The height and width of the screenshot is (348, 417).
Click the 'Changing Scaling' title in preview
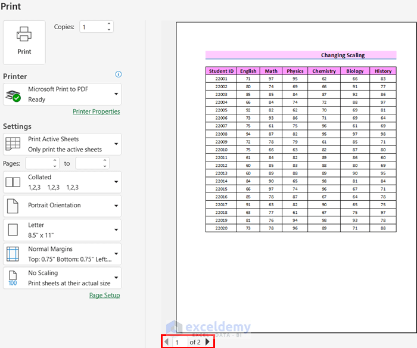click(343, 55)
